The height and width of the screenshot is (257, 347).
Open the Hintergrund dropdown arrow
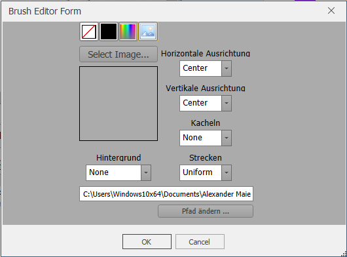pyautogui.click(x=146, y=172)
